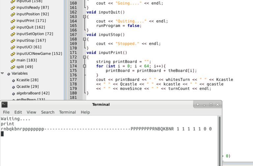Select the split function entry
This screenshot has height=166, width=253.
coord(24,67)
